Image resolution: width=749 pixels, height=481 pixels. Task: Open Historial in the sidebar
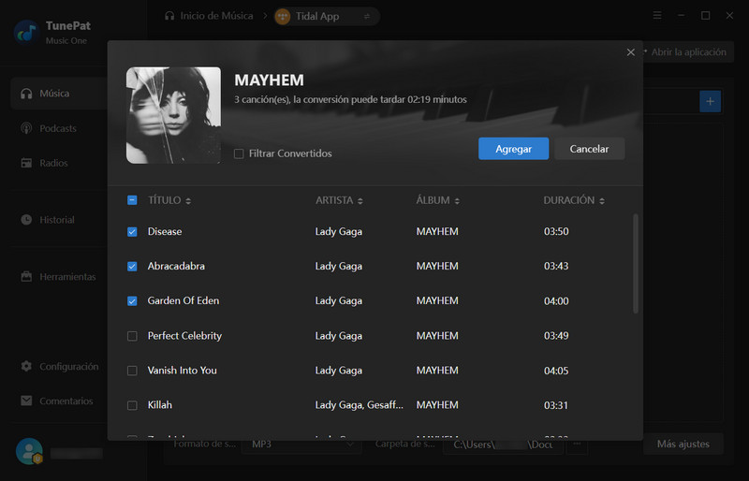point(58,220)
